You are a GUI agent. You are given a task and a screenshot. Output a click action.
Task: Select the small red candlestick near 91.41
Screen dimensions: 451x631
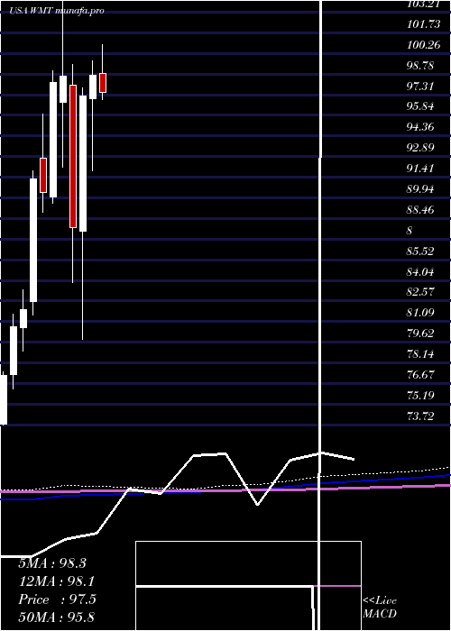click(x=43, y=175)
